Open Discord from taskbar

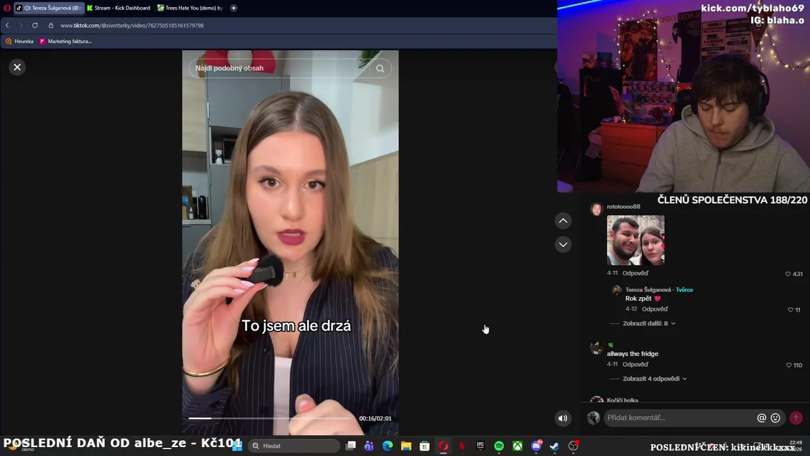(537, 446)
